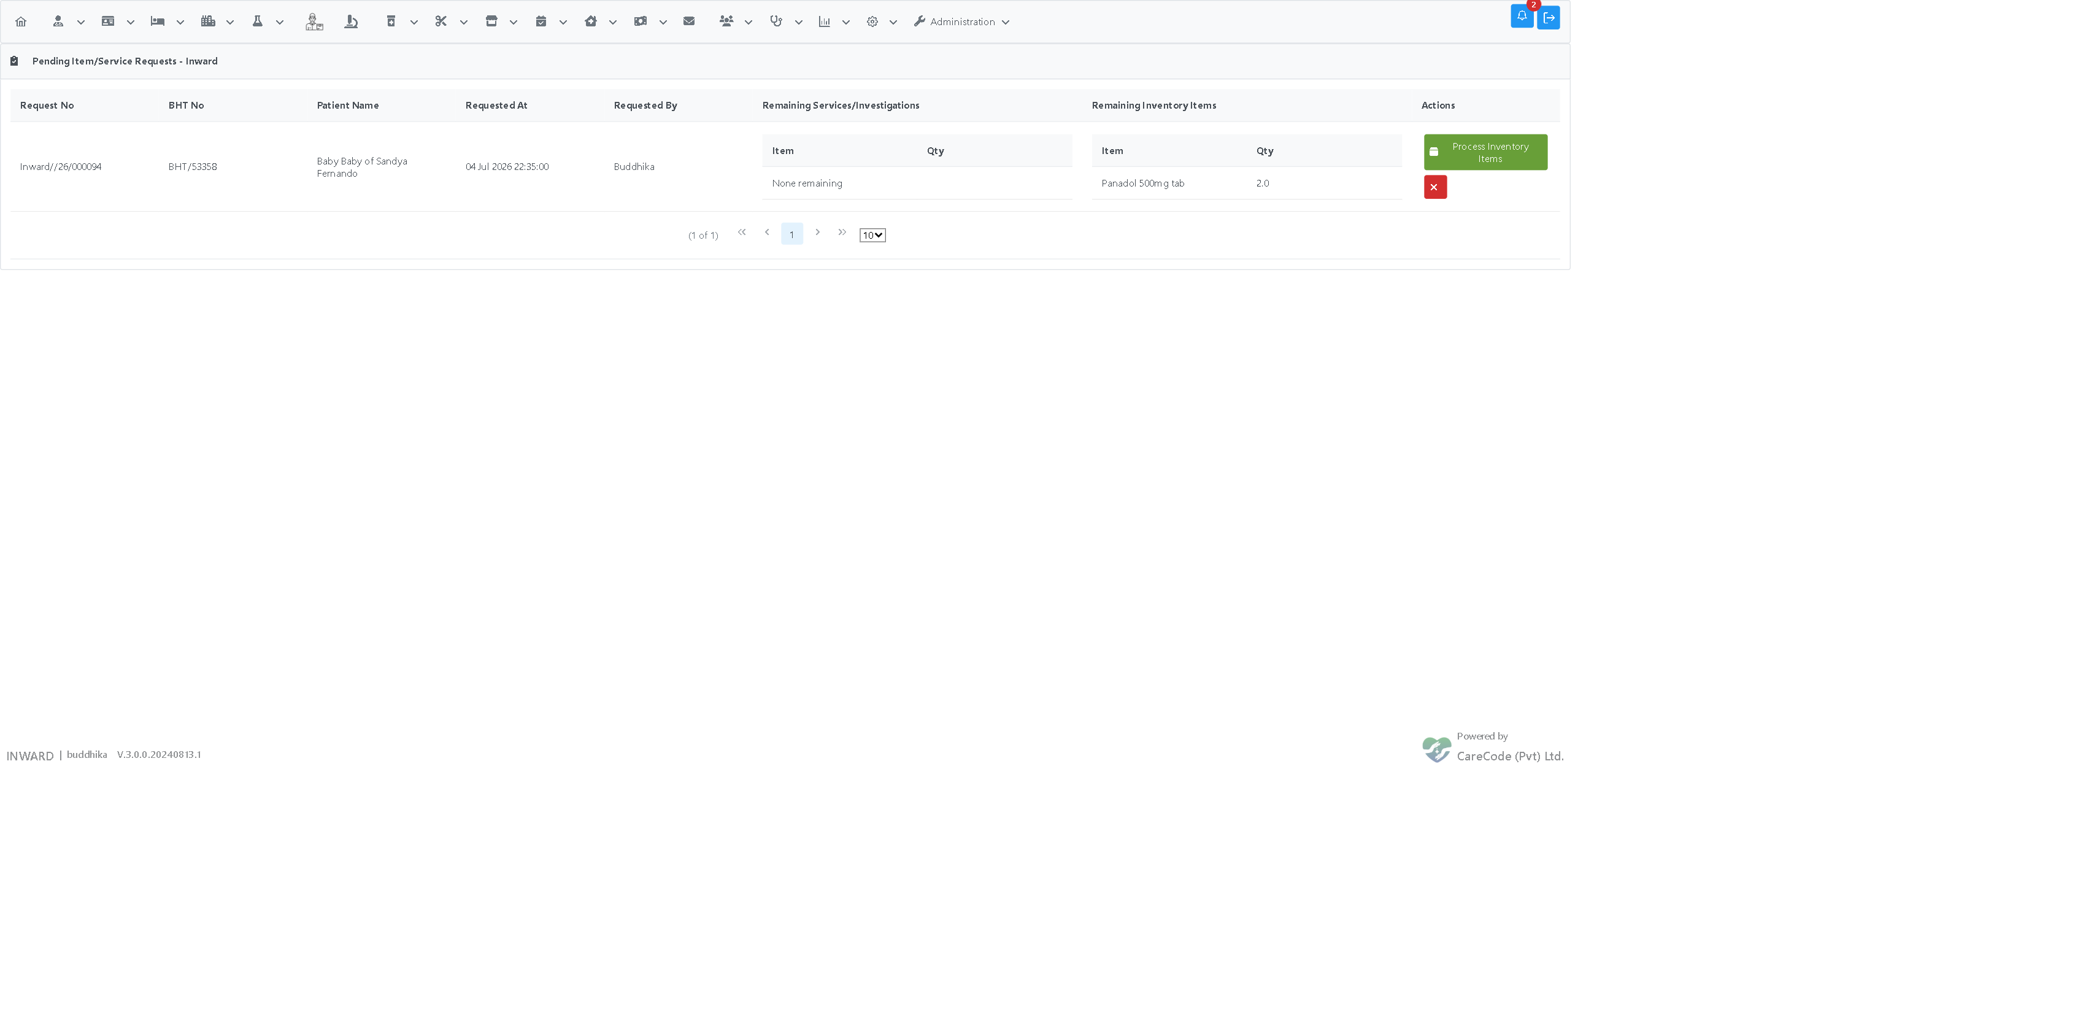The height and width of the screenshot is (1031, 2094).
Task: Open the notifications bell
Action: click(1522, 17)
